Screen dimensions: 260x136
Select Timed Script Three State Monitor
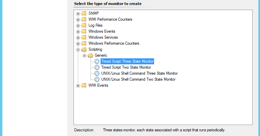[127, 61]
